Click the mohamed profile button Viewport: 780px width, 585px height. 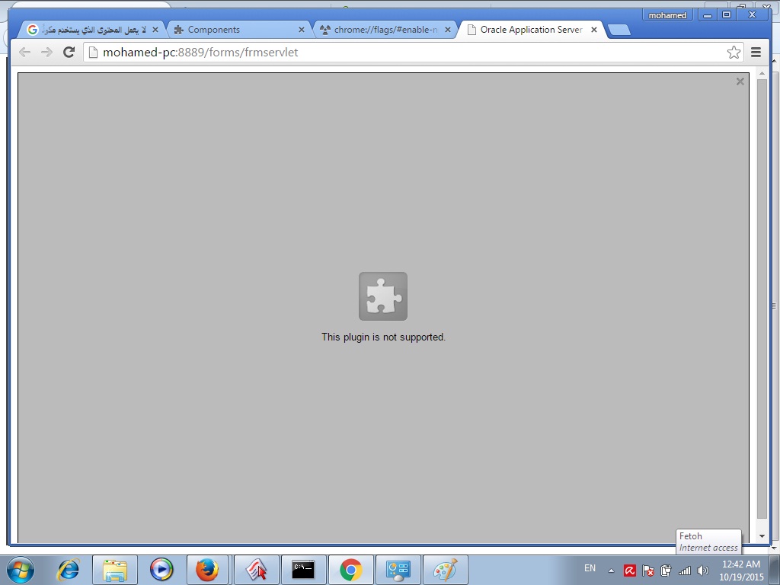click(x=667, y=15)
